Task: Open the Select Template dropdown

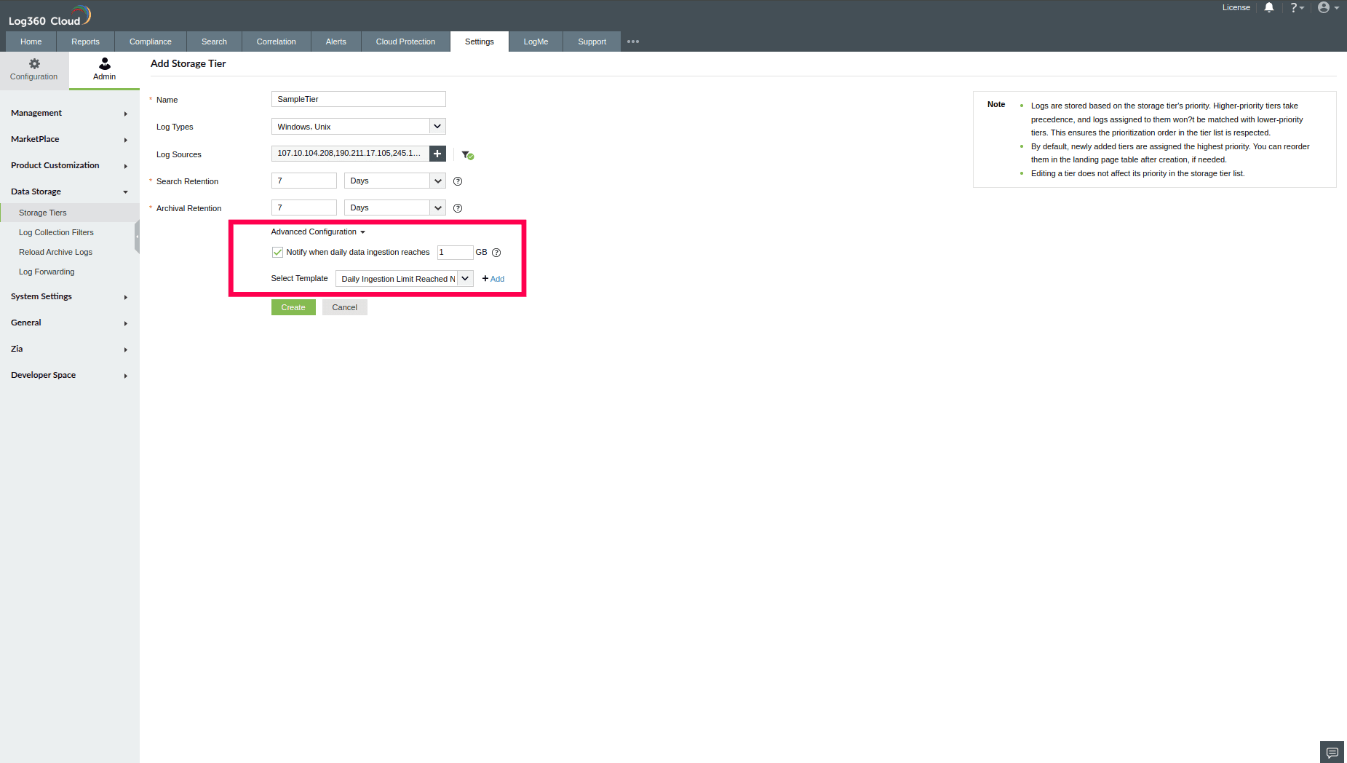Action: click(465, 278)
